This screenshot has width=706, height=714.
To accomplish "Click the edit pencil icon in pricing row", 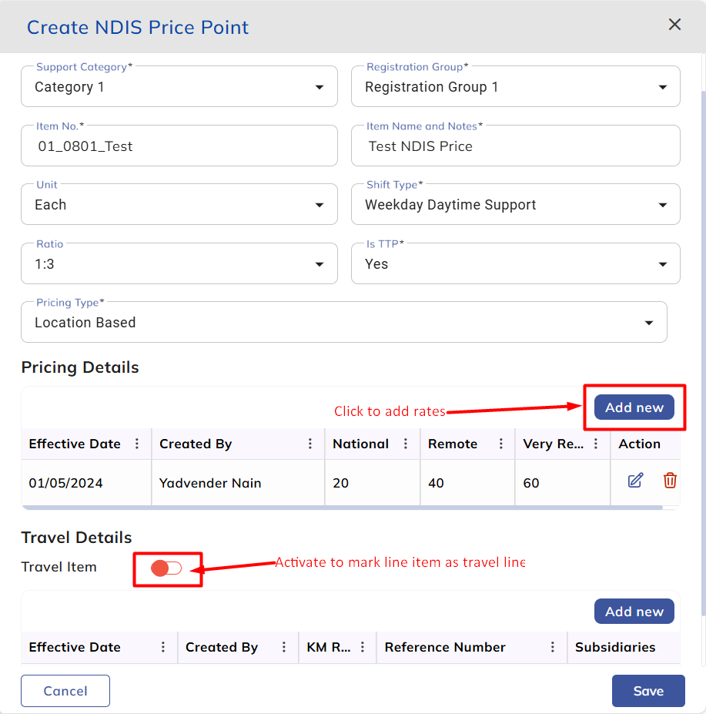I will pos(635,481).
